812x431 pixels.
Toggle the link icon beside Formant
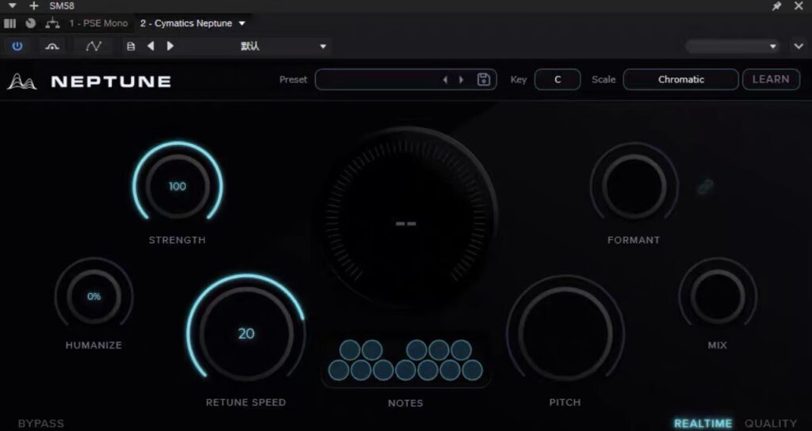click(x=705, y=186)
